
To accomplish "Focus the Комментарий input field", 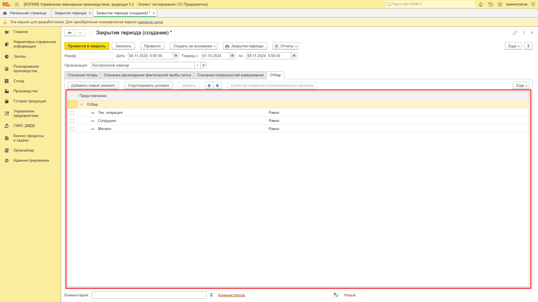I will (149, 295).
